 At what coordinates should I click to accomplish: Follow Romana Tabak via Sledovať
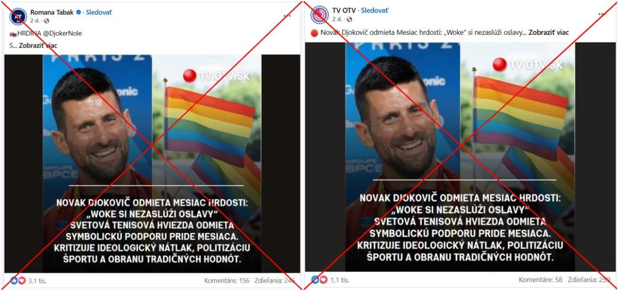[98, 12]
